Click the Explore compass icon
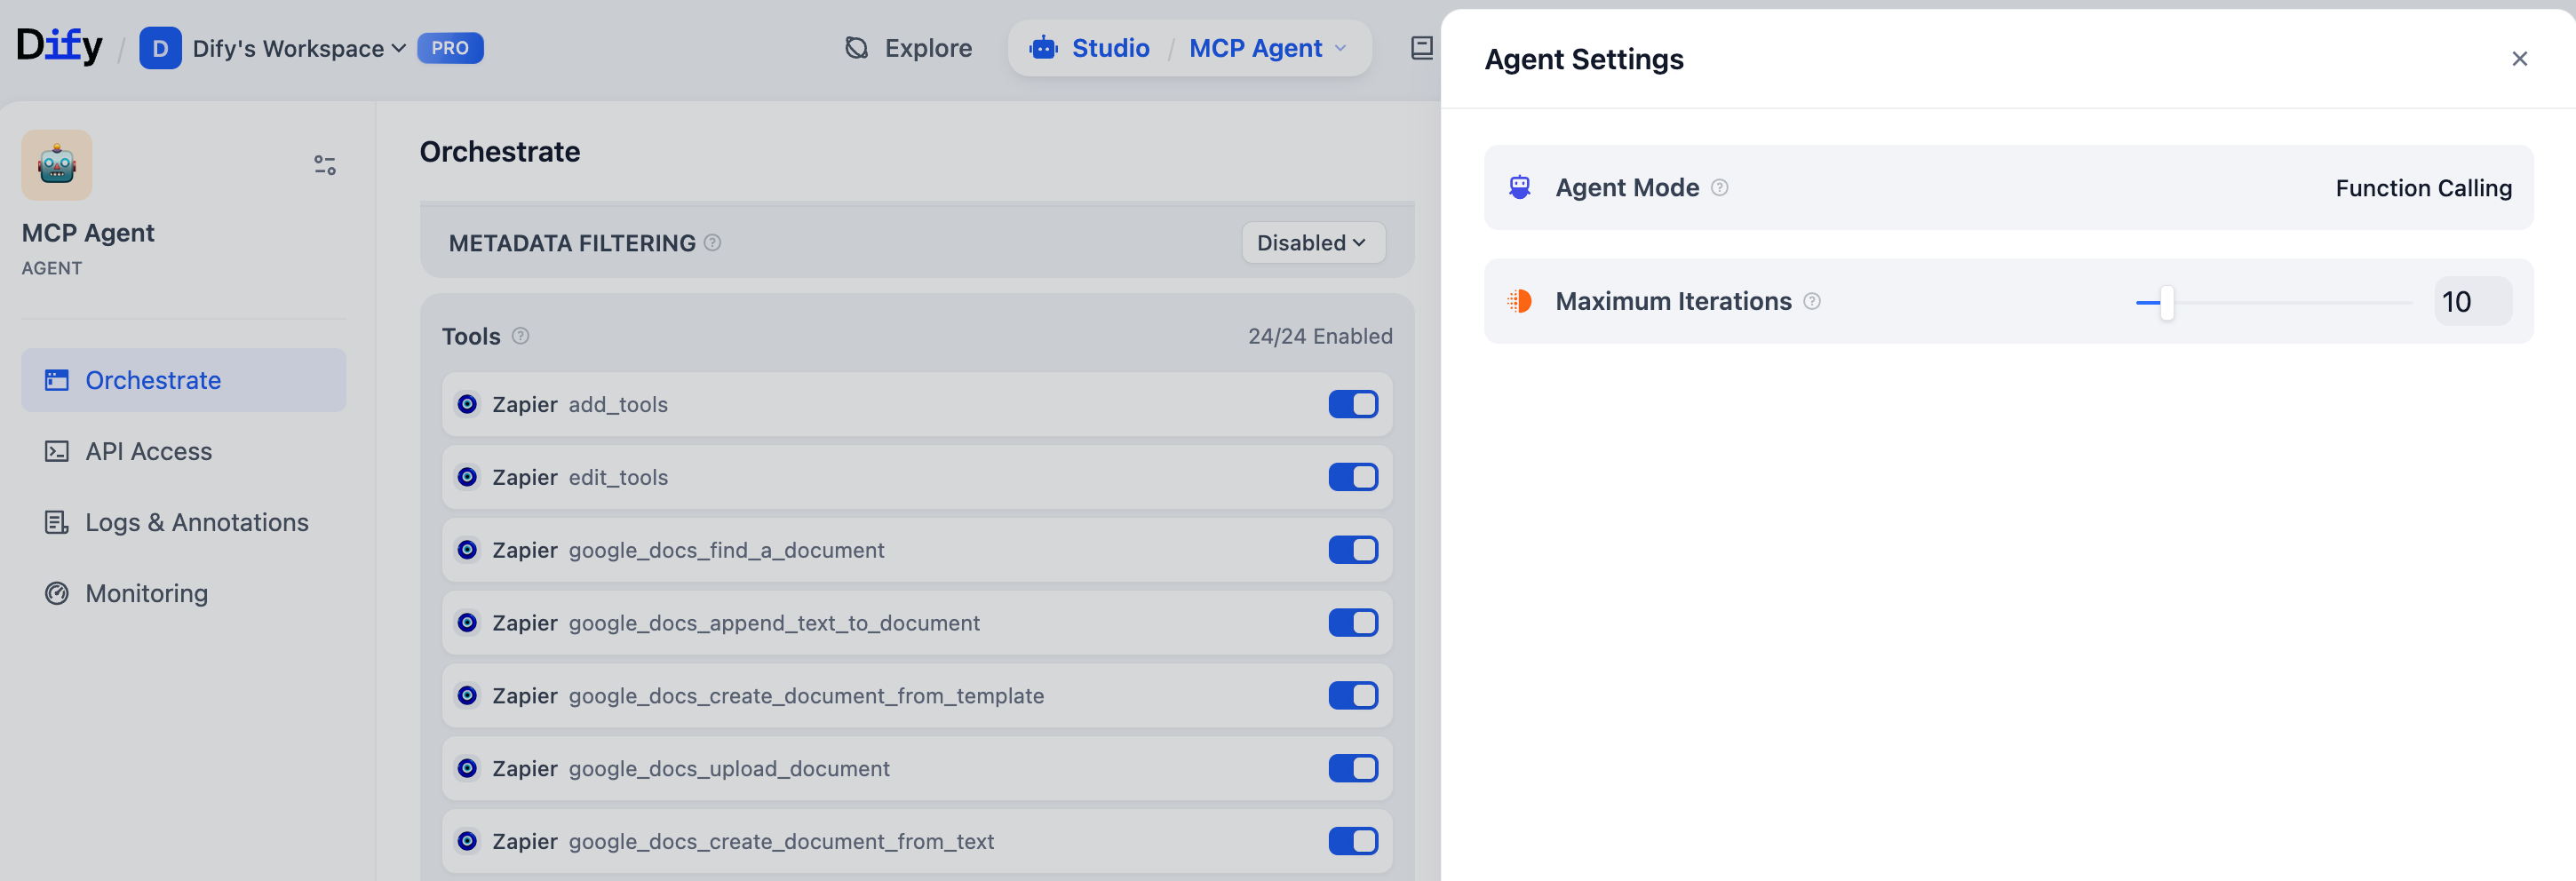 (x=856, y=48)
